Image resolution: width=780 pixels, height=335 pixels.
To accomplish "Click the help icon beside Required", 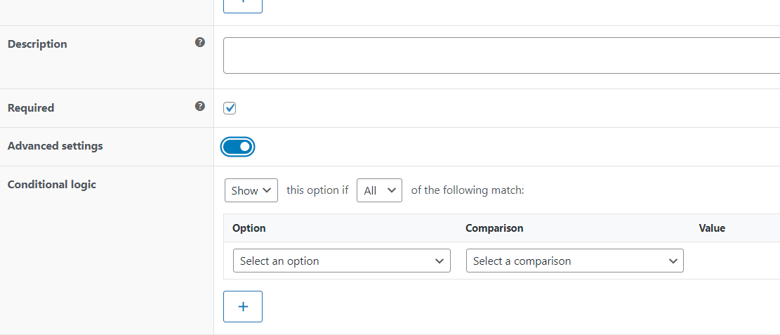I will (x=200, y=107).
